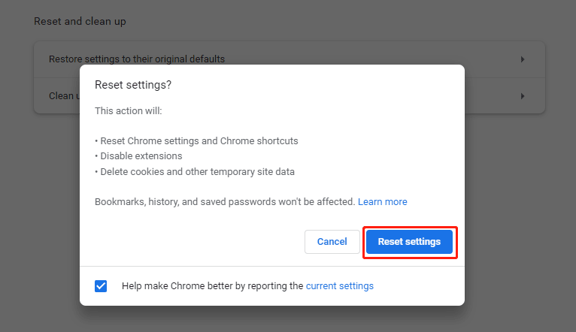Viewport: 576px width, 332px height.
Task: Confirm with the blue Reset settings button
Action: coord(409,242)
